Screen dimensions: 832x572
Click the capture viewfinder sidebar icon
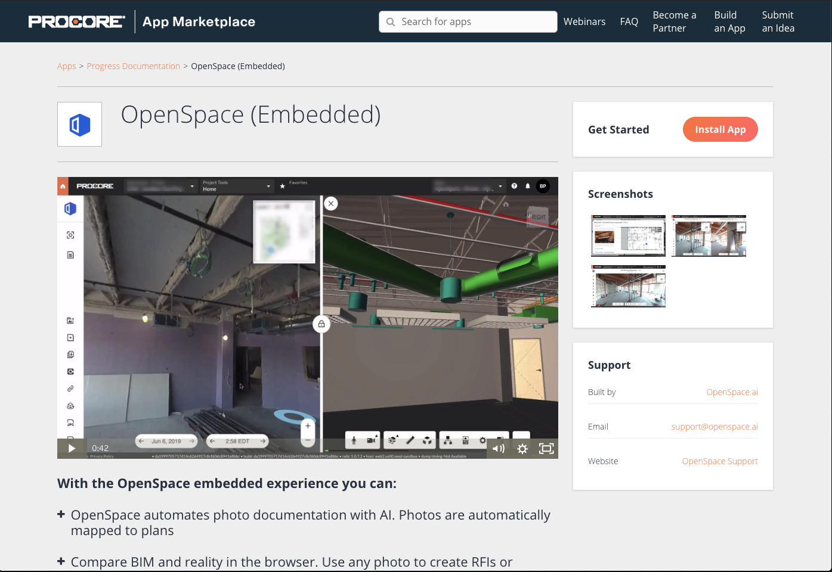point(70,235)
